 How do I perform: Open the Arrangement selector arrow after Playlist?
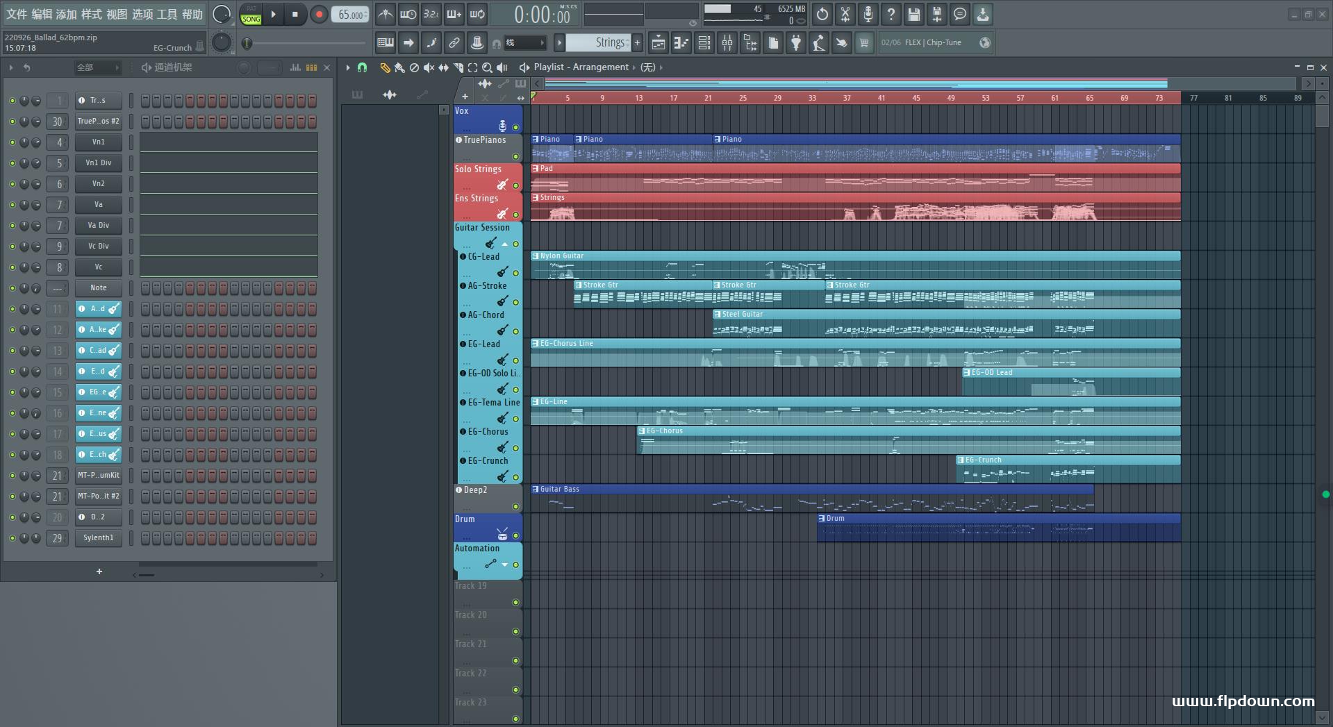coord(634,67)
